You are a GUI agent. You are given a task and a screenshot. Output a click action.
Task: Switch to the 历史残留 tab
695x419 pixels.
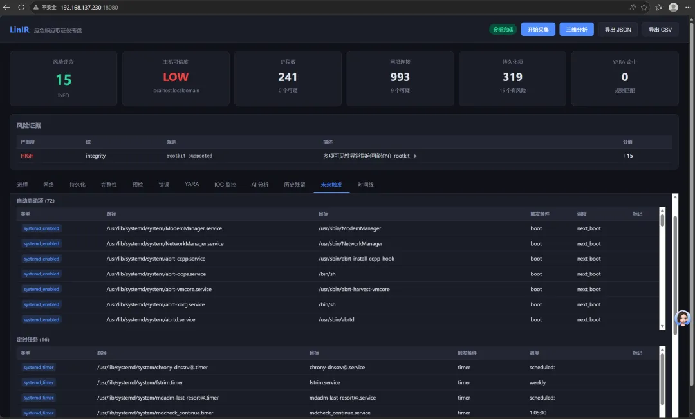(x=294, y=185)
